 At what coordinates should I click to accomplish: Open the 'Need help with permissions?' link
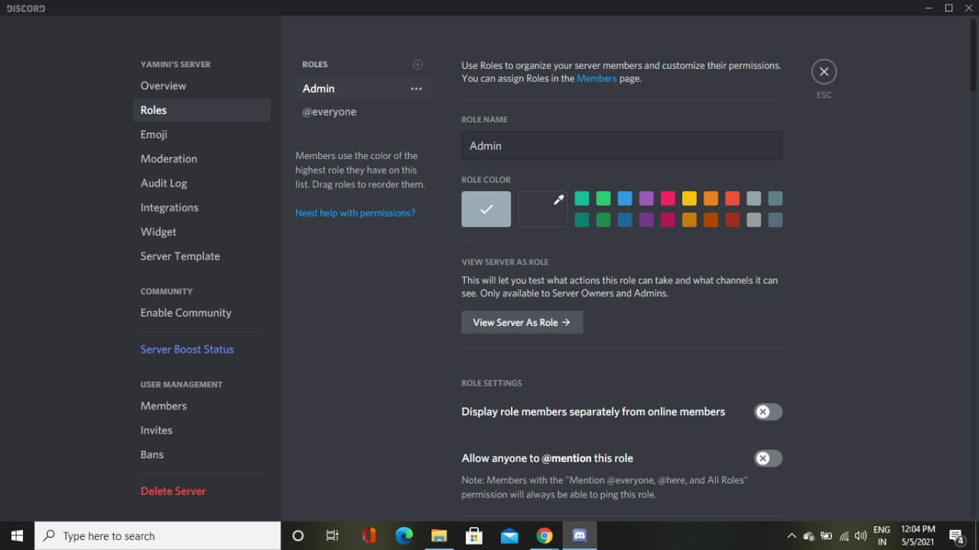[x=355, y=213]
